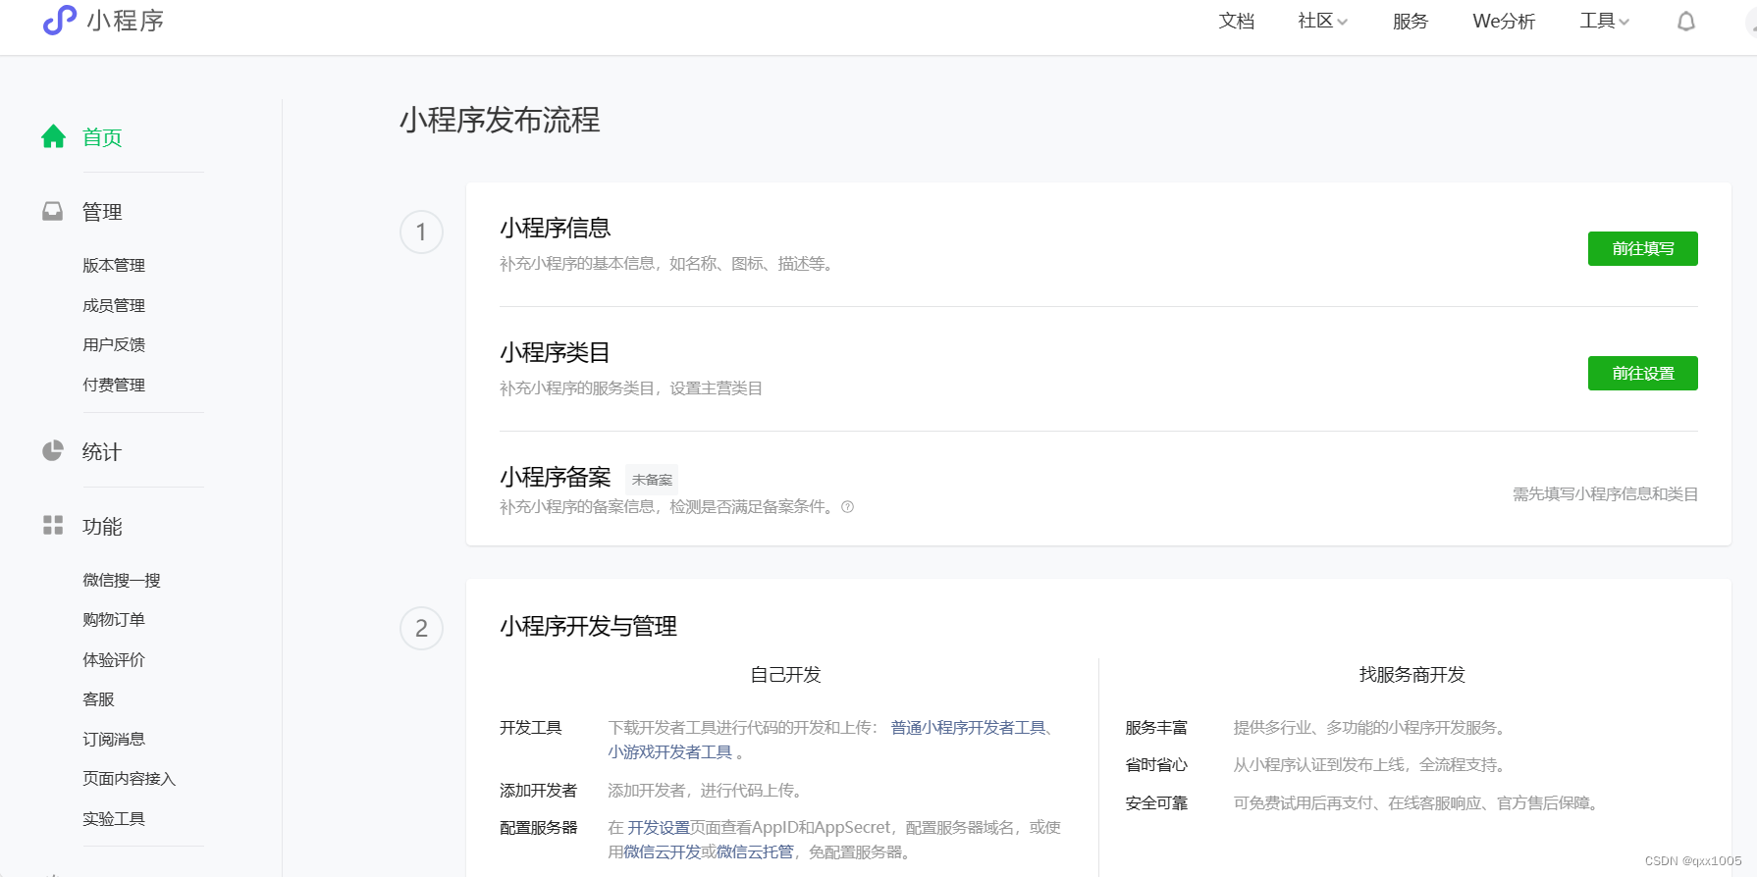Image resolution: width=1757 pixels, height=877 pixels.
Task: Click the 小程序发布流程 page title
Action: tap(500, 120)
